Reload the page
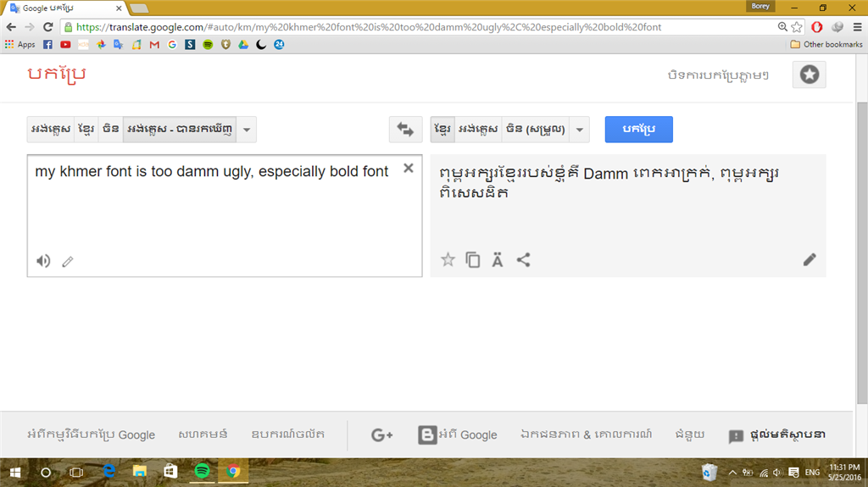This screenshot has width=868, height=487. (x=48, y=27)
